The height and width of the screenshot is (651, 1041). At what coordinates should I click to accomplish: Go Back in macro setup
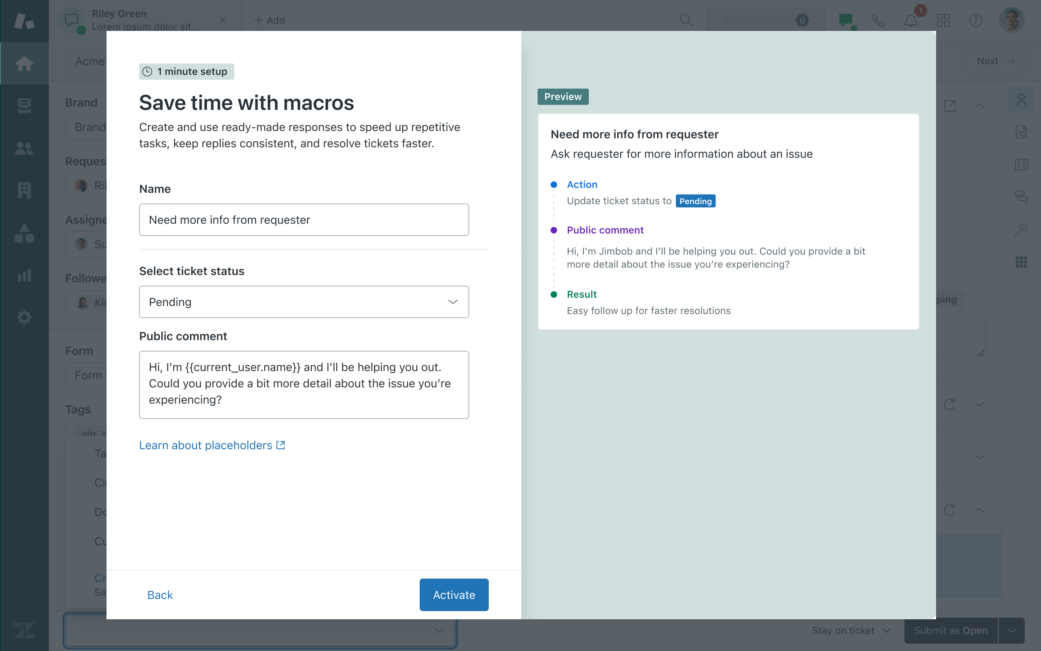159,594
